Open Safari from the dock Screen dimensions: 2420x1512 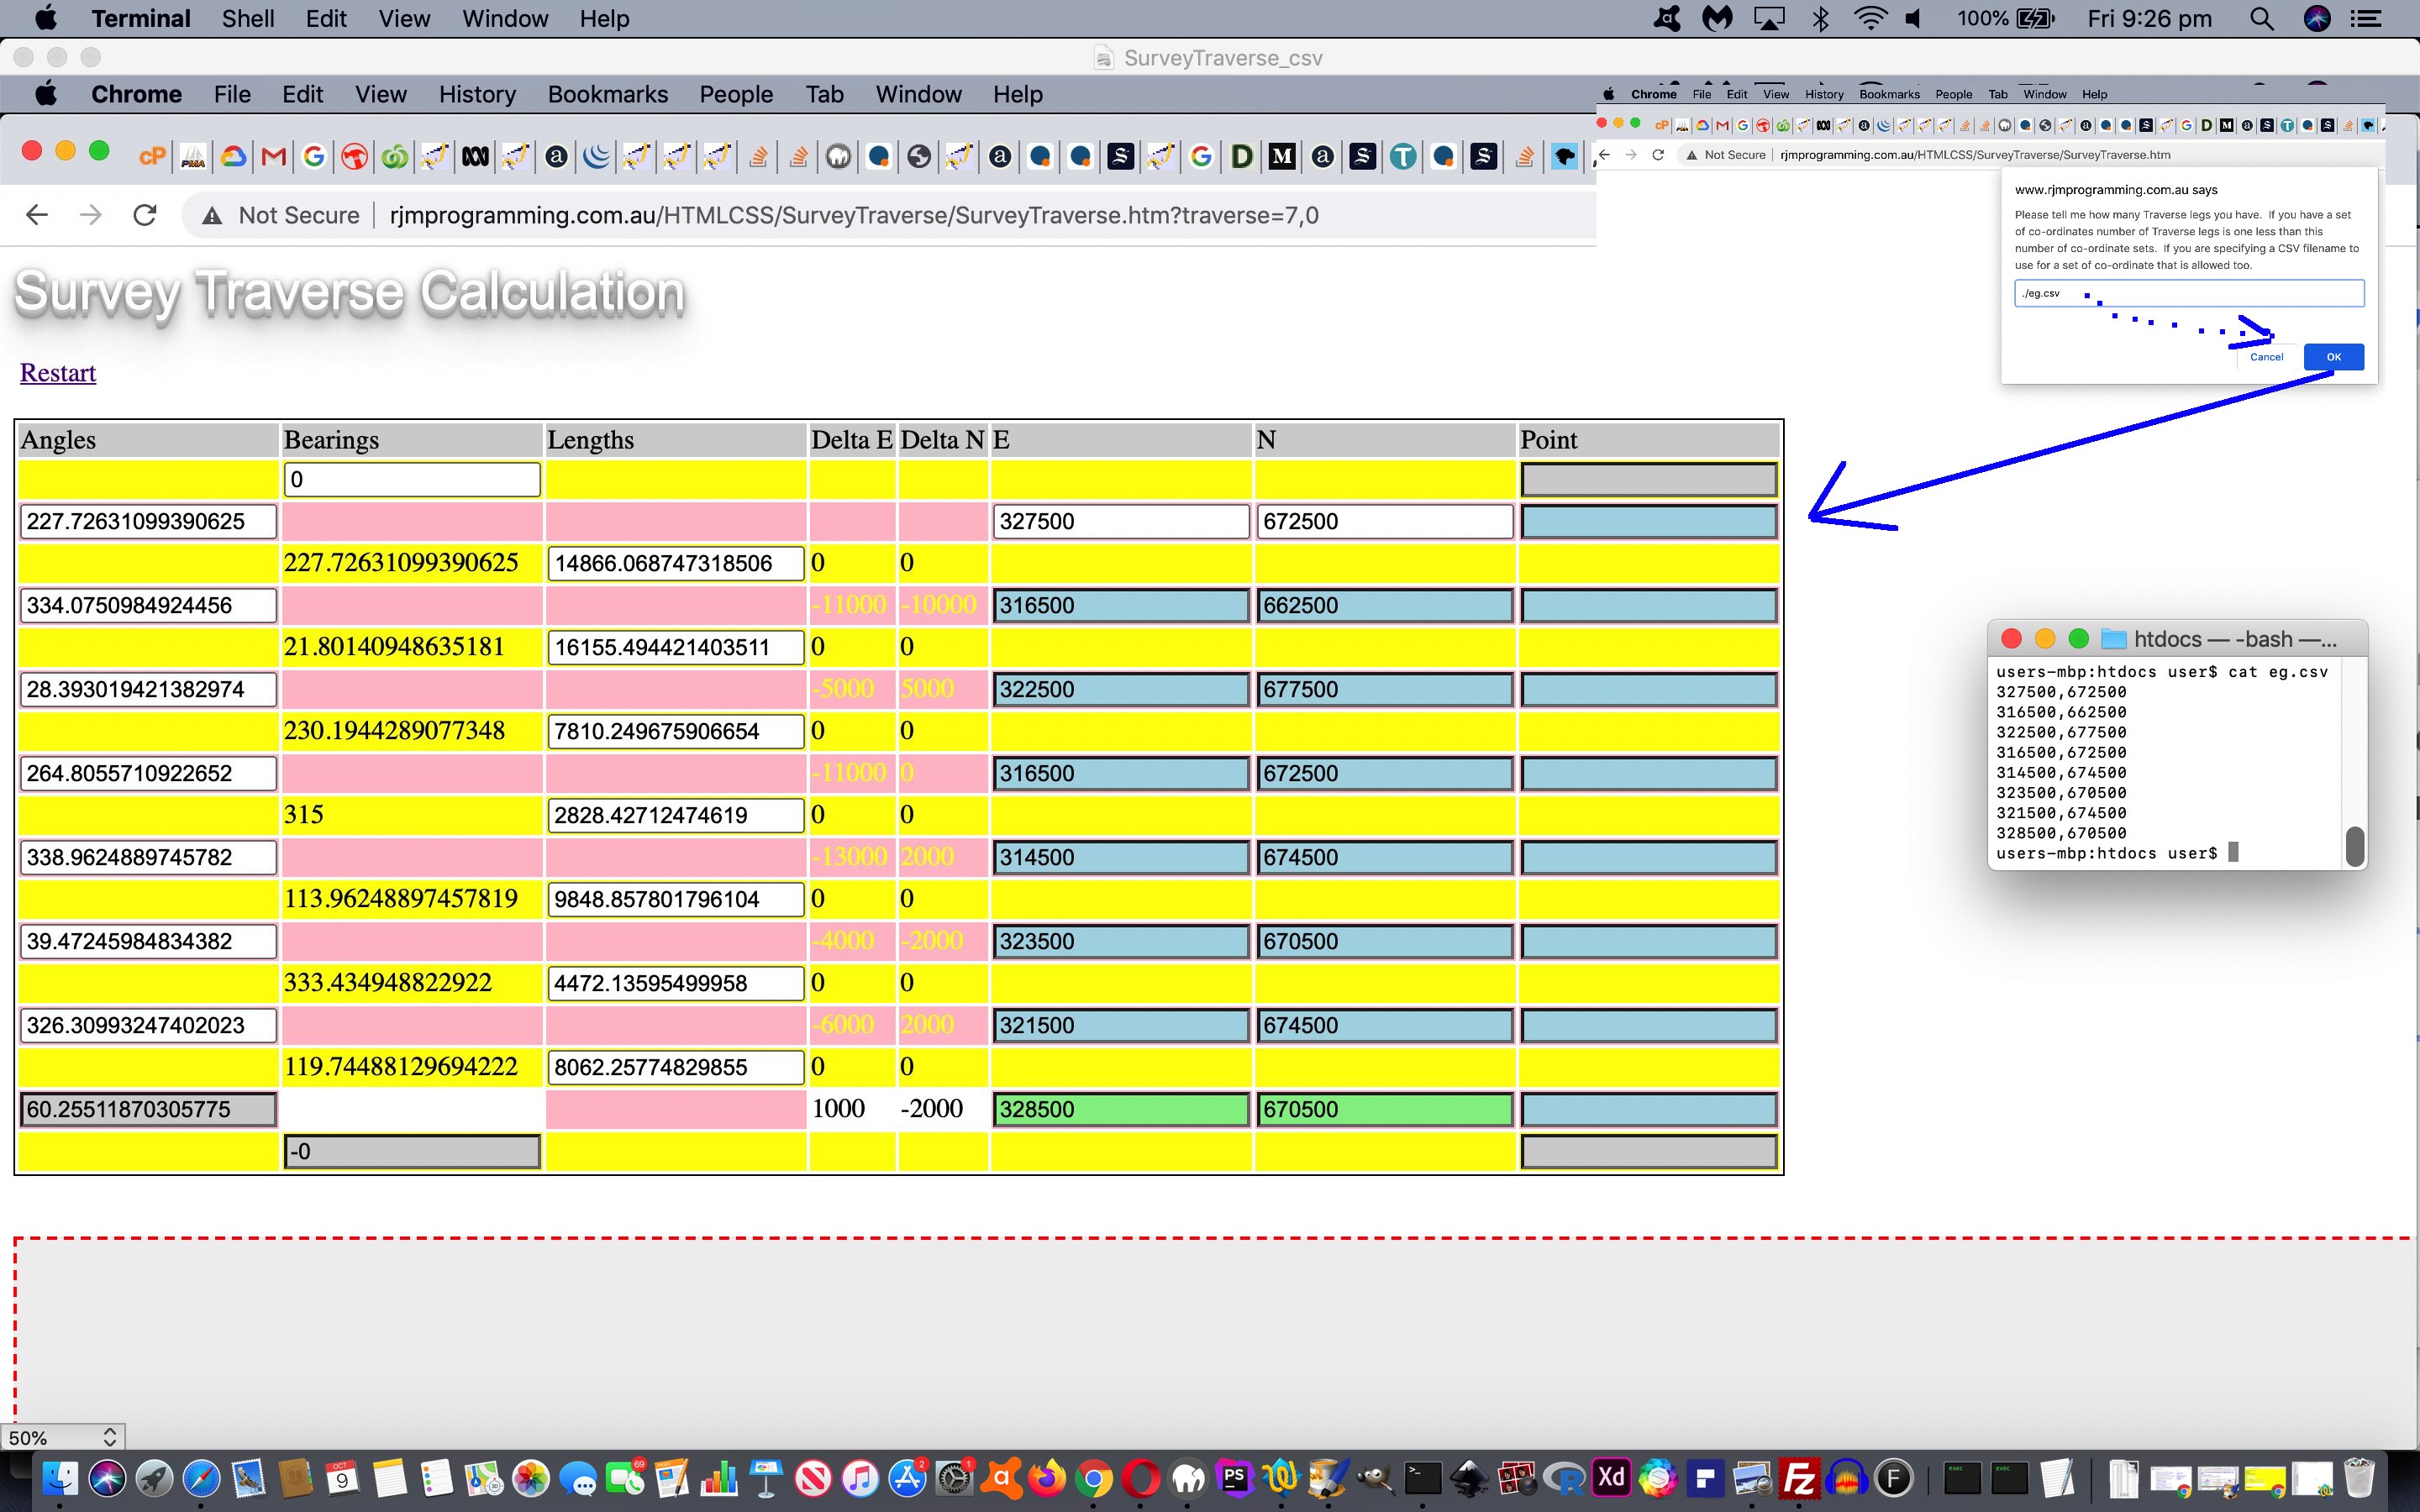201,1478
